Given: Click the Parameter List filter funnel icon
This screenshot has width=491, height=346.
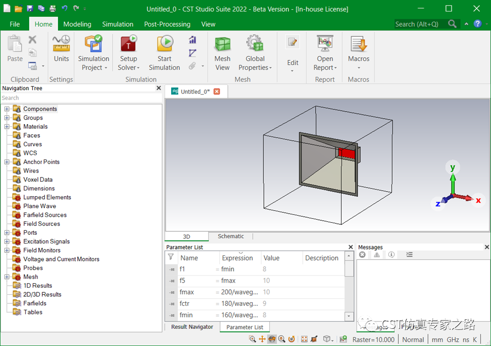Looking at the screenshot, I should click(x=171, y=257).
